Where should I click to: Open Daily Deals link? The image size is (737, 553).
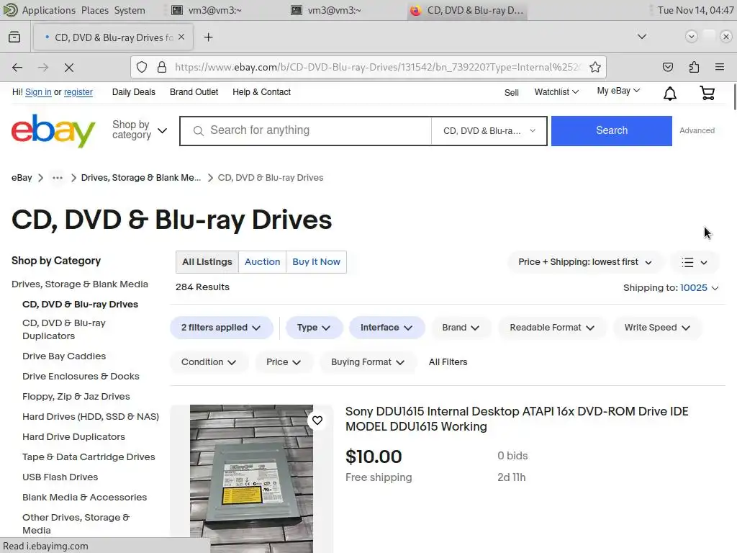[x=133, y=92]
